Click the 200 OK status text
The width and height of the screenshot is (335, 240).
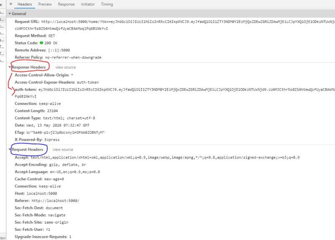[51, 43]
